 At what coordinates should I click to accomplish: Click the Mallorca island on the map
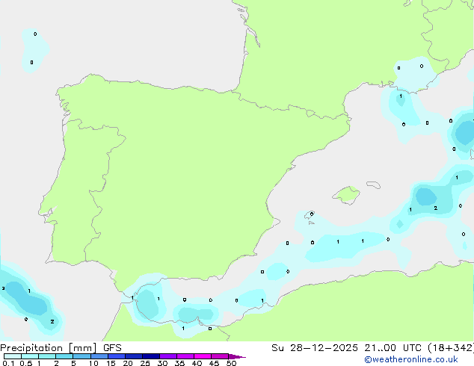pos(346,195)
